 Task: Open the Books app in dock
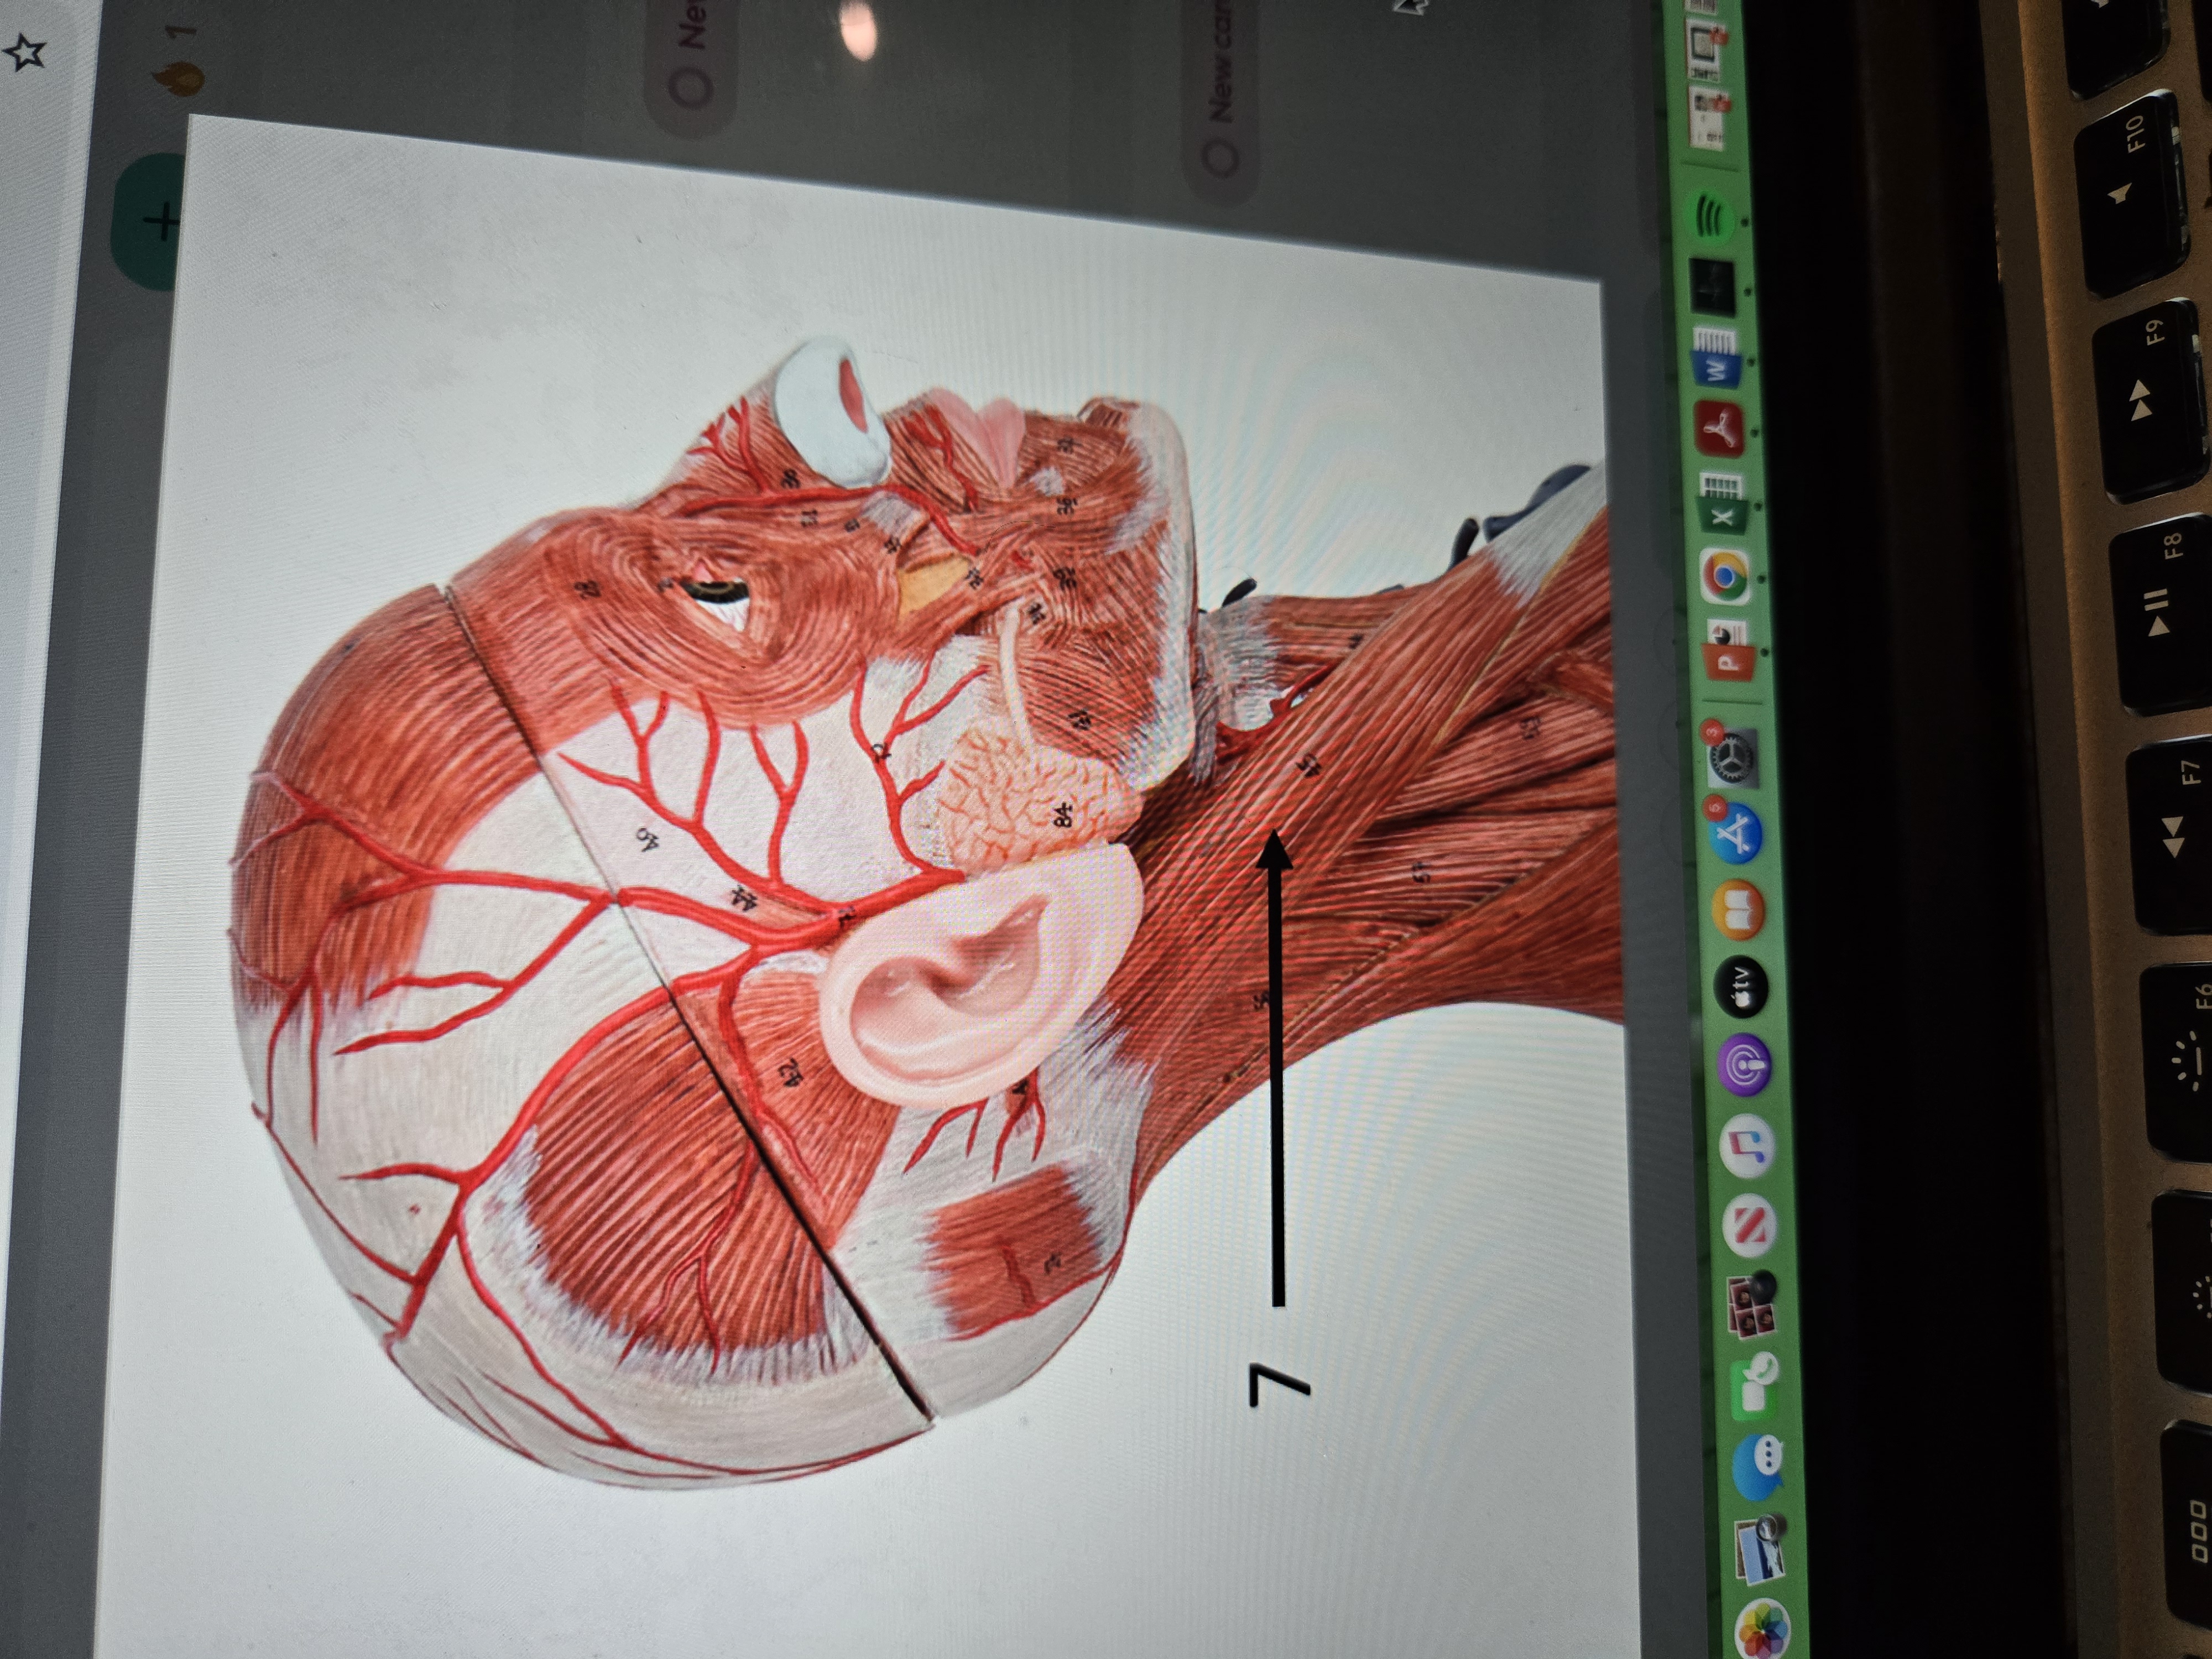click(1738, 909)
